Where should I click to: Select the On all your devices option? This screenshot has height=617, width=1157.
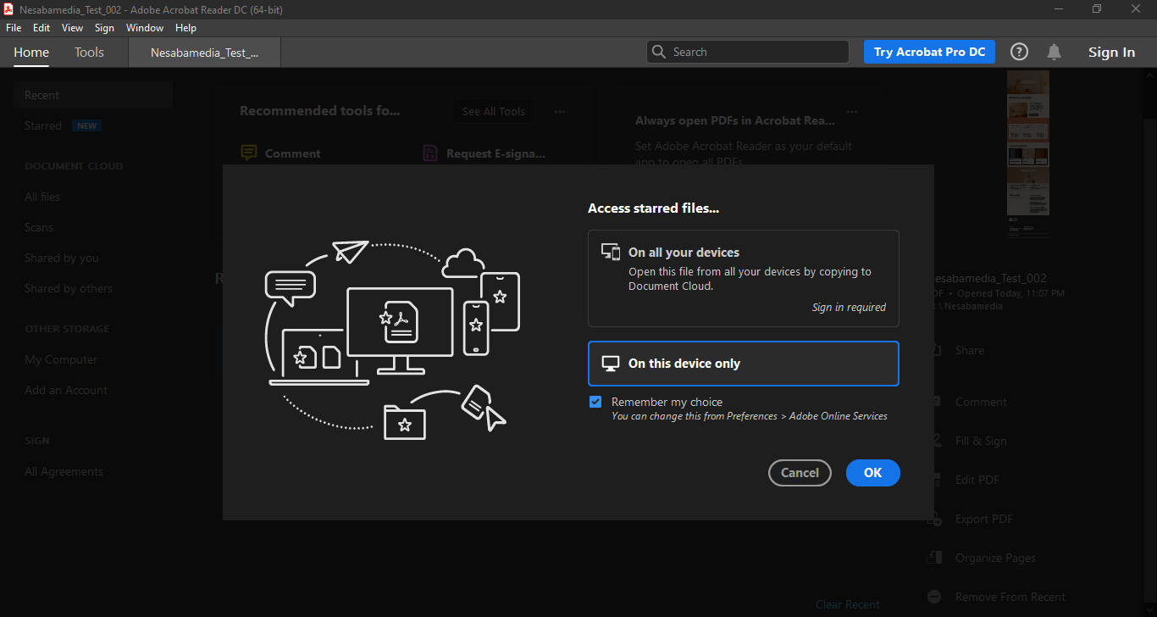[x=743, y=278]
